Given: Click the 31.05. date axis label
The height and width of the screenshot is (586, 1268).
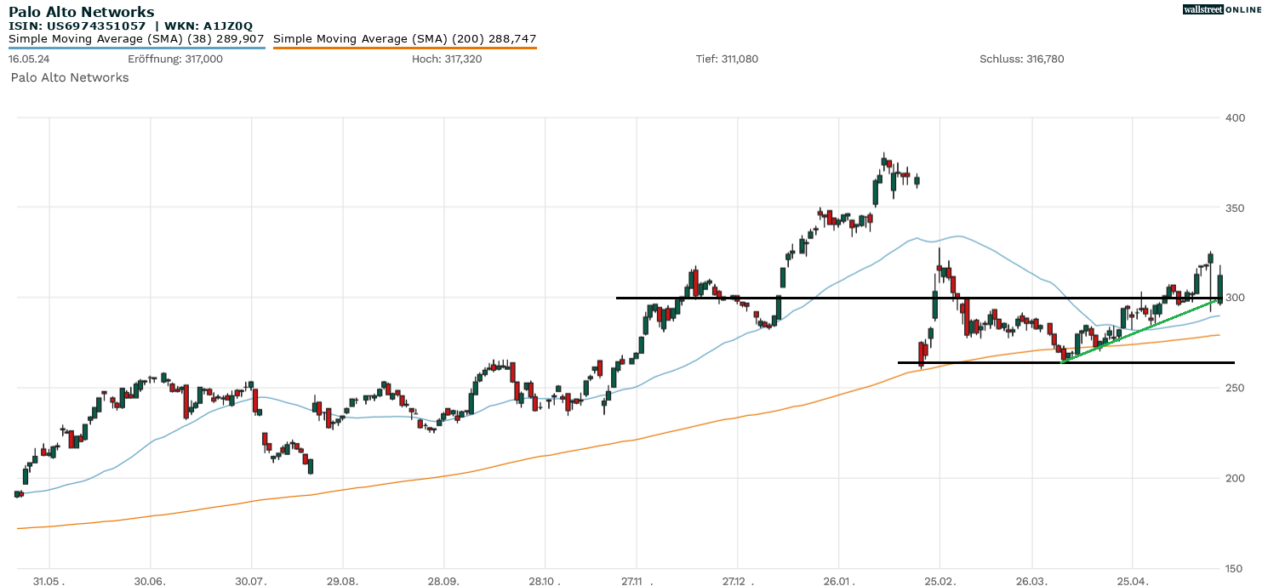Looking at the screenshot, I should click(49, 581).
